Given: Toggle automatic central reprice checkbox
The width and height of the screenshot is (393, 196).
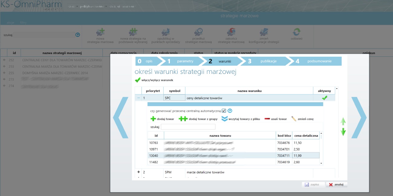Looking at the screenshot, I should click(224, 111).
